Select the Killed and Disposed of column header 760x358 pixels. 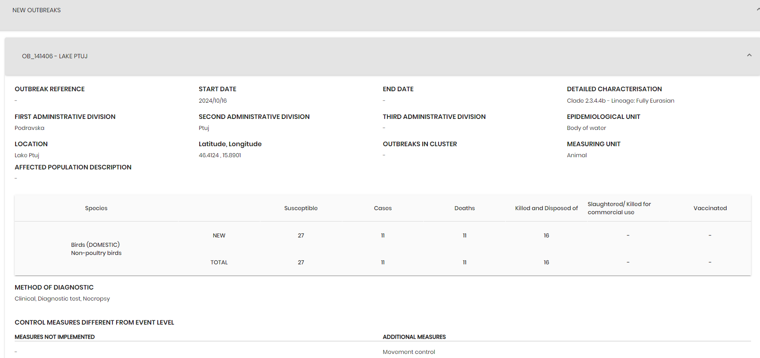point(546,208)
